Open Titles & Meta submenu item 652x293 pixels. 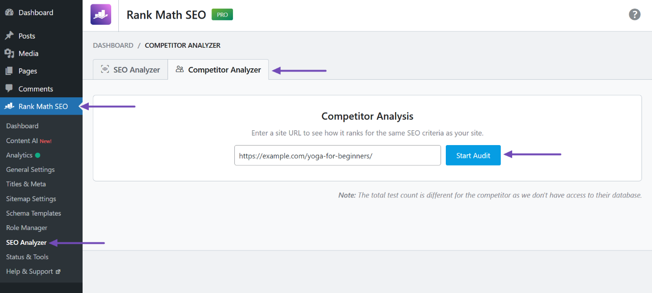26,184
